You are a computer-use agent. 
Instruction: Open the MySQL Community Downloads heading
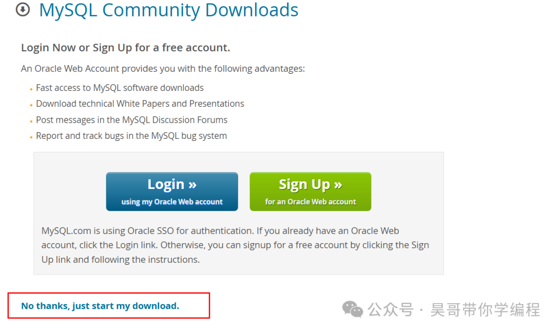168,10
